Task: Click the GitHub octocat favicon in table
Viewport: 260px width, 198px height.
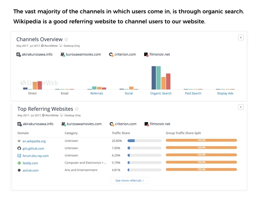Action: [19, 148]
